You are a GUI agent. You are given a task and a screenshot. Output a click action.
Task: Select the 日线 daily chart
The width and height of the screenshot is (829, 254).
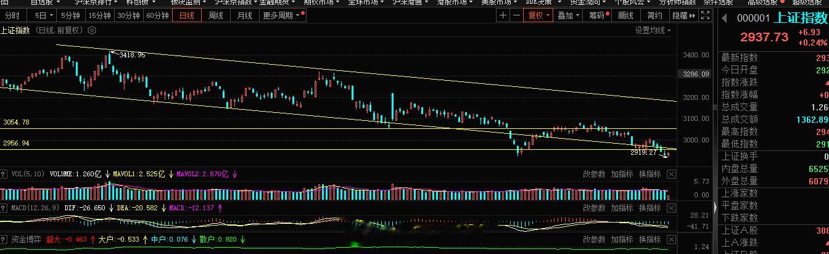point(186,15)
